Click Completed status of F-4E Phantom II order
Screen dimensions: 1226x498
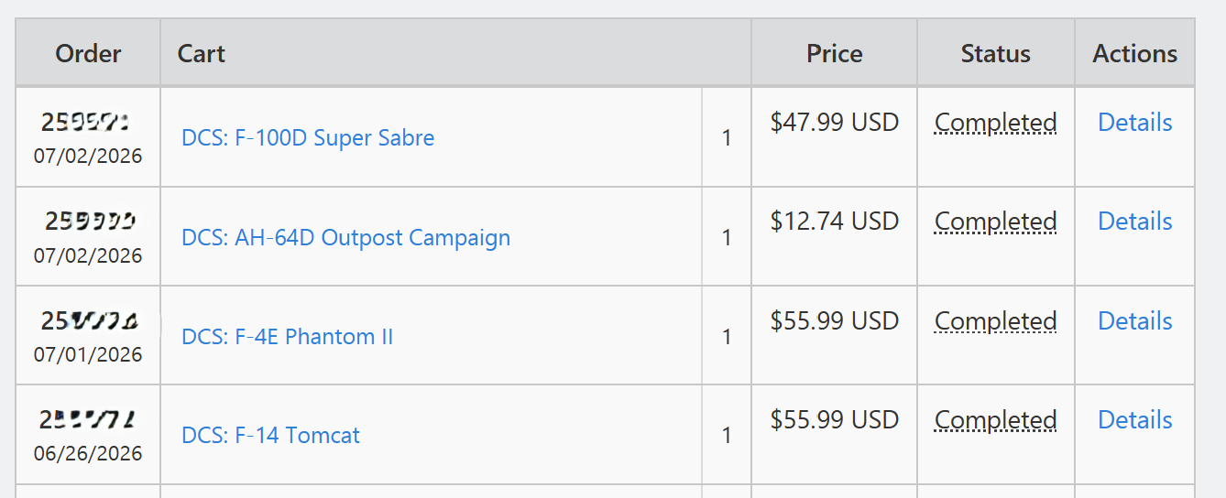[x=995, y=321]
